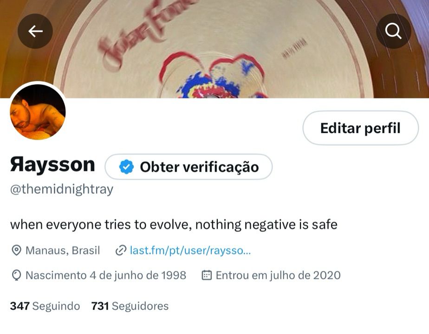Tap the birthday balloon icon

[16, 276]
